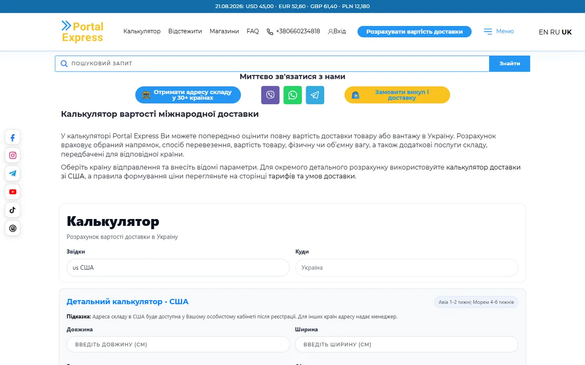
Task: Click the Довжина input field
Action: [178, 344]
